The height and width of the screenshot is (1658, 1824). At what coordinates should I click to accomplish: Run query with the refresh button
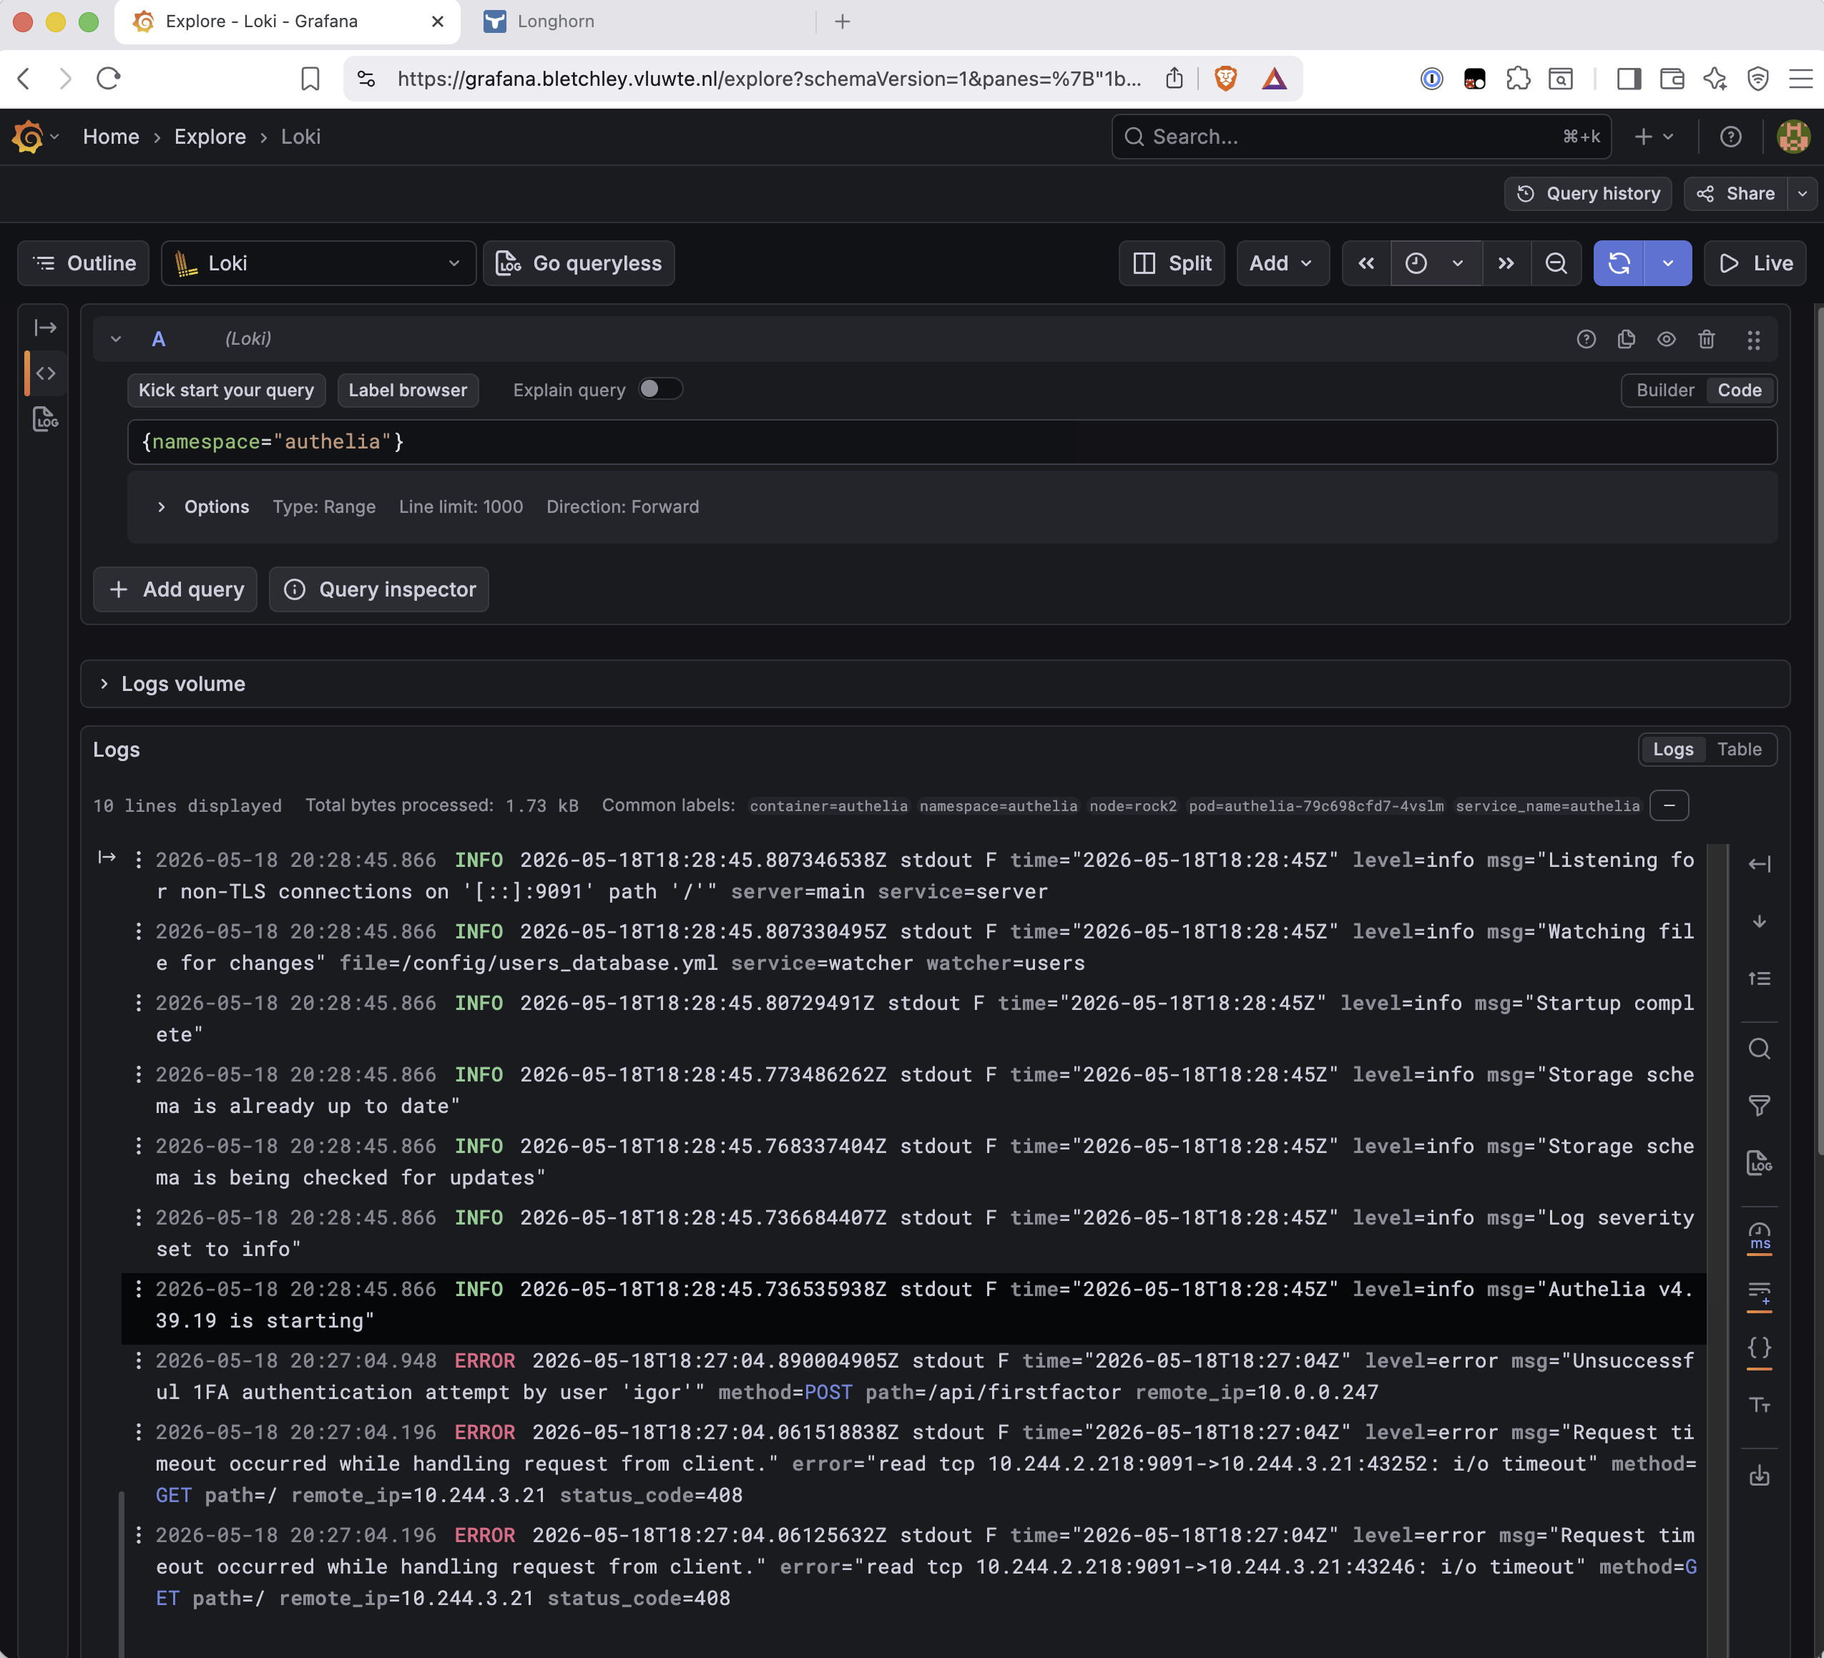point(1619,263)
